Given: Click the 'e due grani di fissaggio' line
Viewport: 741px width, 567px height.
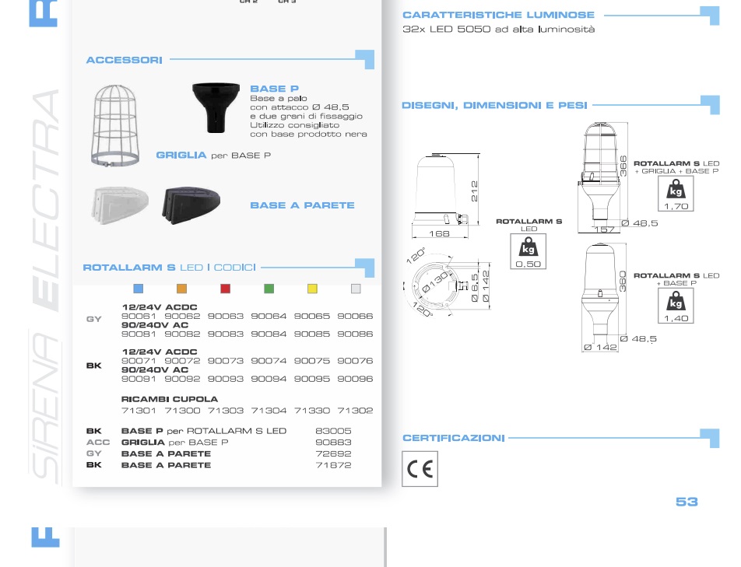Looking at the screenshot, I should click(x=306, y=116).
